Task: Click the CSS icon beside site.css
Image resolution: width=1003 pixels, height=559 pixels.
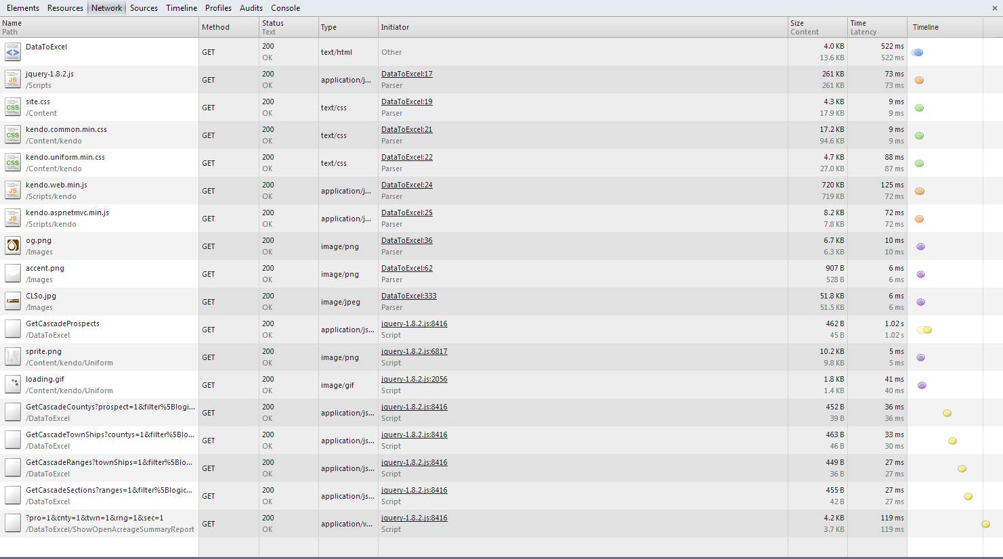Action: 13,107
